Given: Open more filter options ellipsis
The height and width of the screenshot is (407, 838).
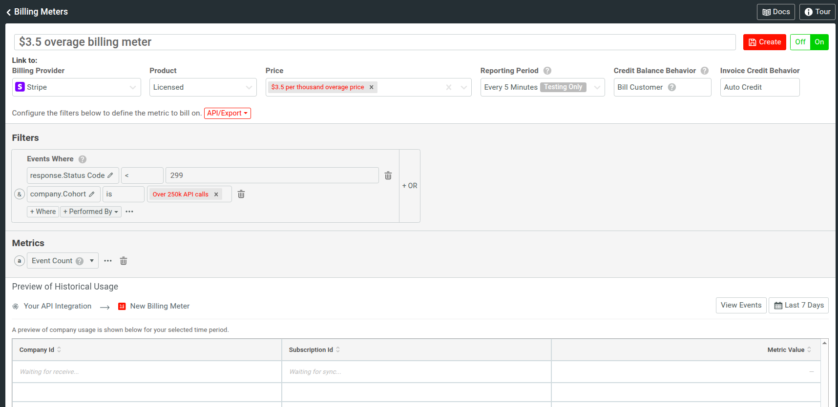Looking at the screenshot, I should (x=129, y=212).
